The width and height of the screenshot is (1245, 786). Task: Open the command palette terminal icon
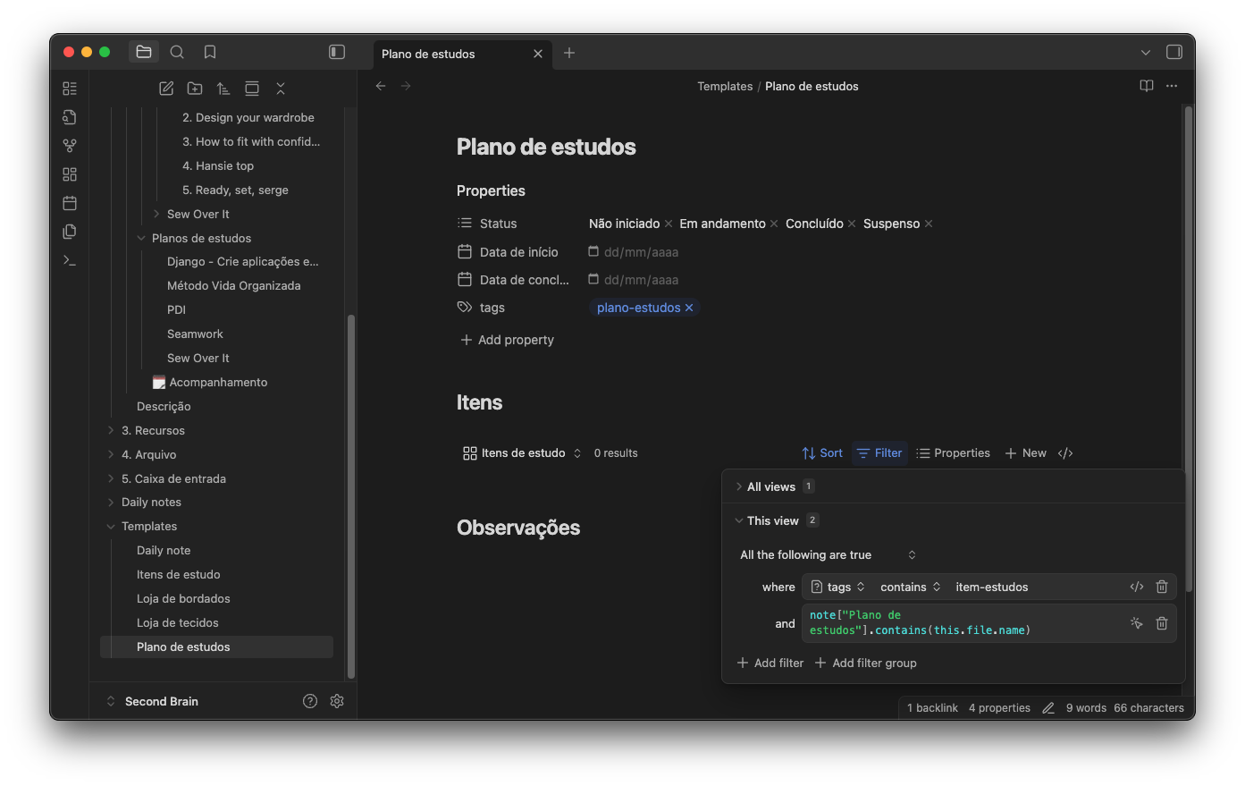pos(70,260)
